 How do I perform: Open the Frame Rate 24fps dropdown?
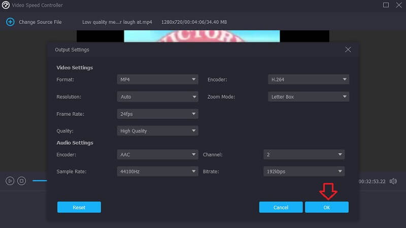tap(157, 114)
